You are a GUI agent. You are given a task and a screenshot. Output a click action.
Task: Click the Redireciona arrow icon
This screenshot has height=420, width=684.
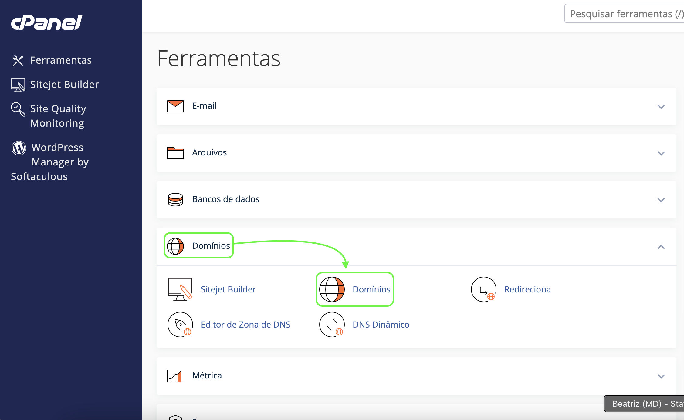tap(484, 289)
